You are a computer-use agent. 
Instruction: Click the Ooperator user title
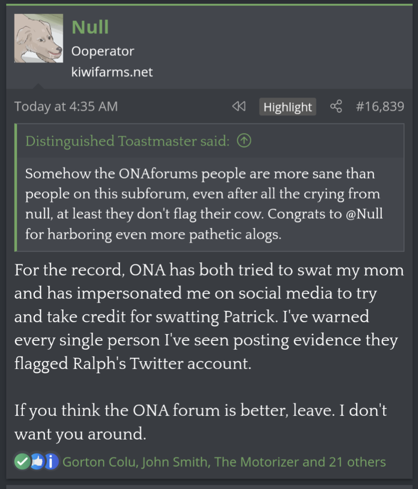pos(103,51)
